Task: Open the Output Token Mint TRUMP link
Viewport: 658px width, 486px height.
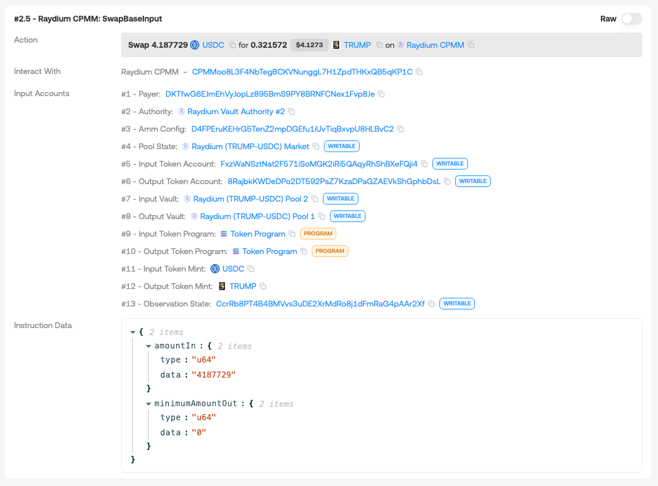Action: 242,286
